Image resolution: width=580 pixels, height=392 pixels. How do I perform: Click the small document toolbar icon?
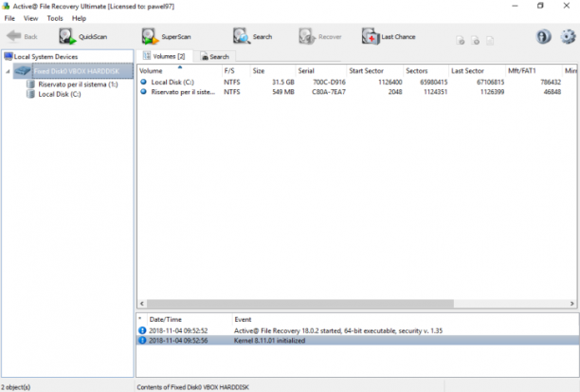point(490,41)
